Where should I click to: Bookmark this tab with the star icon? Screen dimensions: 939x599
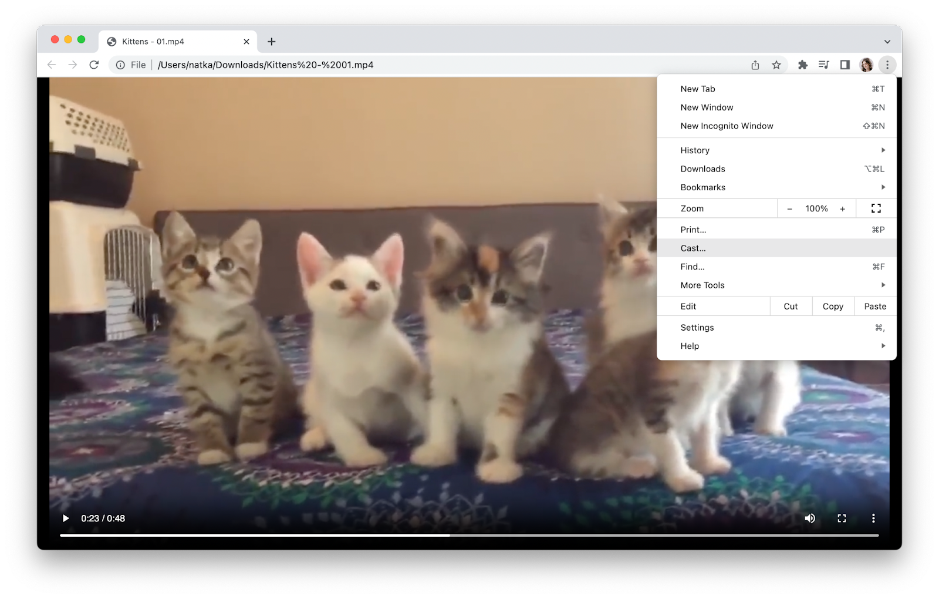[x=776, y=65]
